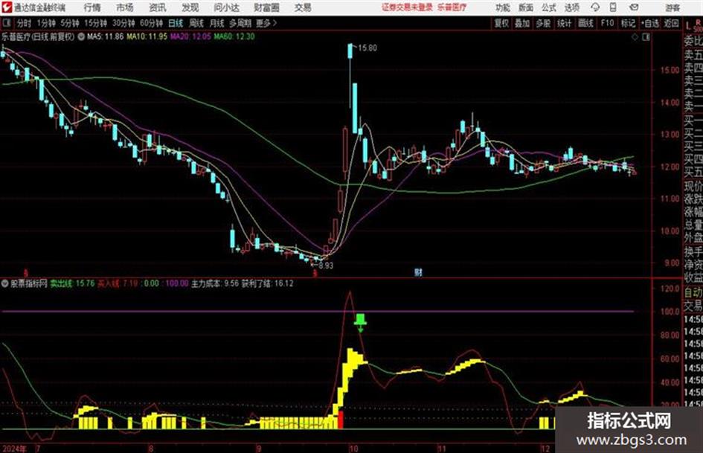Click the 自动 tab on right sidebar
703x453 pixels.
693,293
